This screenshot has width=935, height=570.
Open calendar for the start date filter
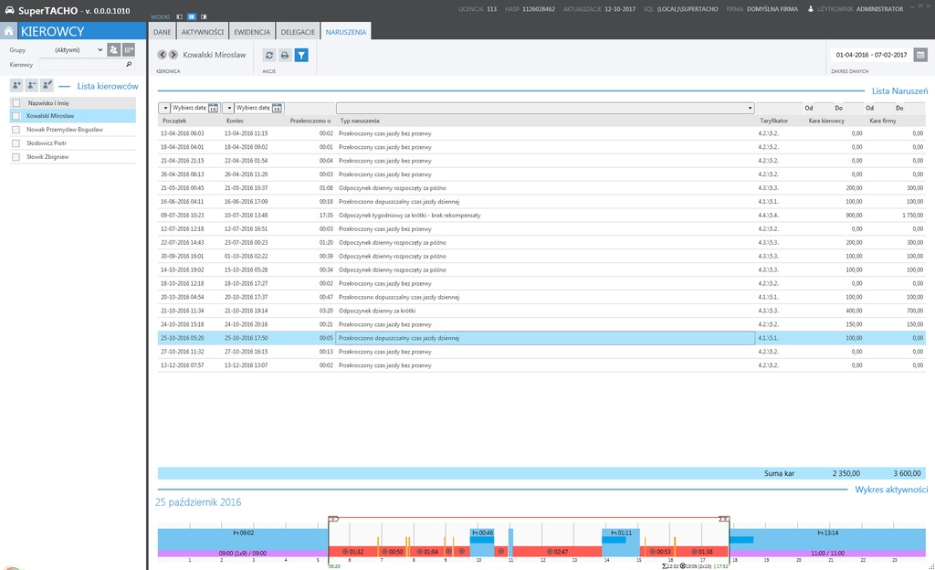pyautogui.click(x=213, y=108)
